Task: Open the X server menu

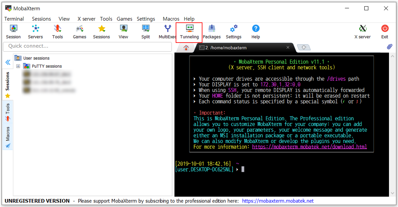Action: coord(86,19)
